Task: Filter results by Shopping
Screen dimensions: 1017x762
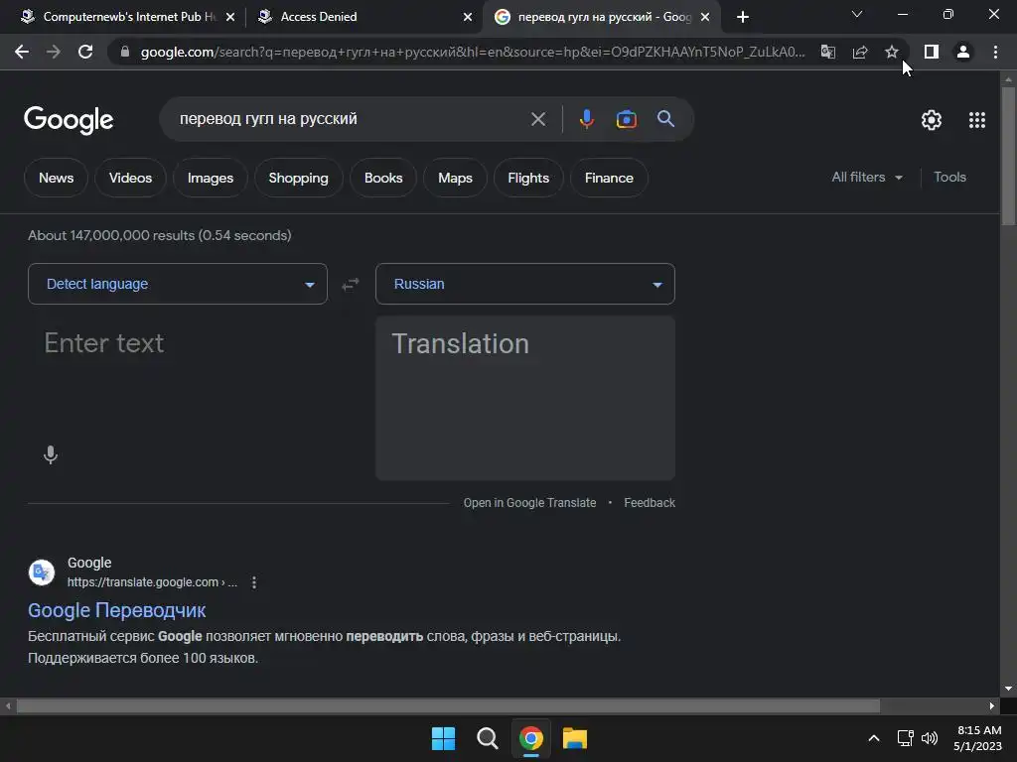Action: click(x=298, y=178)
